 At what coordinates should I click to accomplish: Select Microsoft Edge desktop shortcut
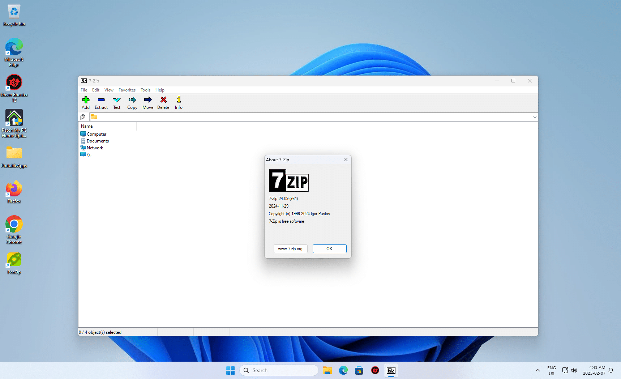pos(14,53)
